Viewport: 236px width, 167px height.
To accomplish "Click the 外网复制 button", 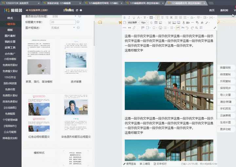I will coord(226,81).
